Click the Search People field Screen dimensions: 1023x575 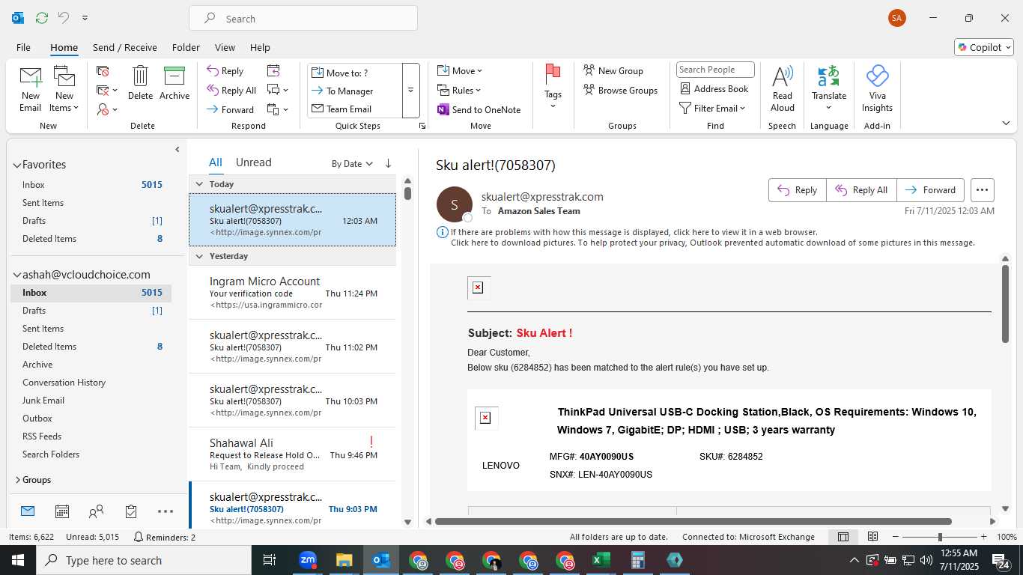715,70
